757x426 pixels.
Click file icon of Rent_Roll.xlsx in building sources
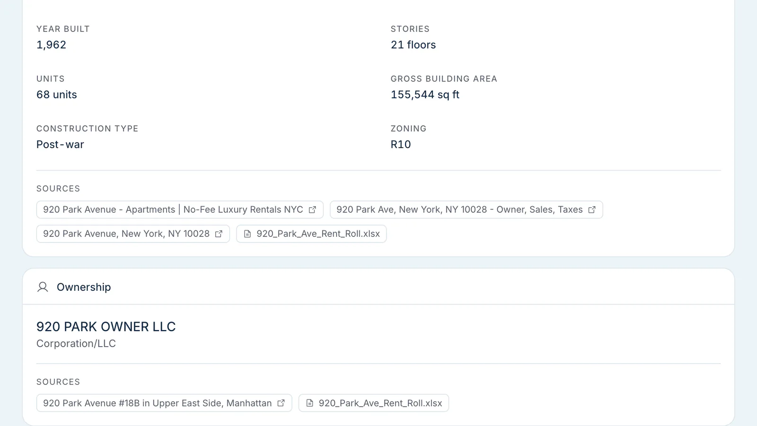click(247, 234)
